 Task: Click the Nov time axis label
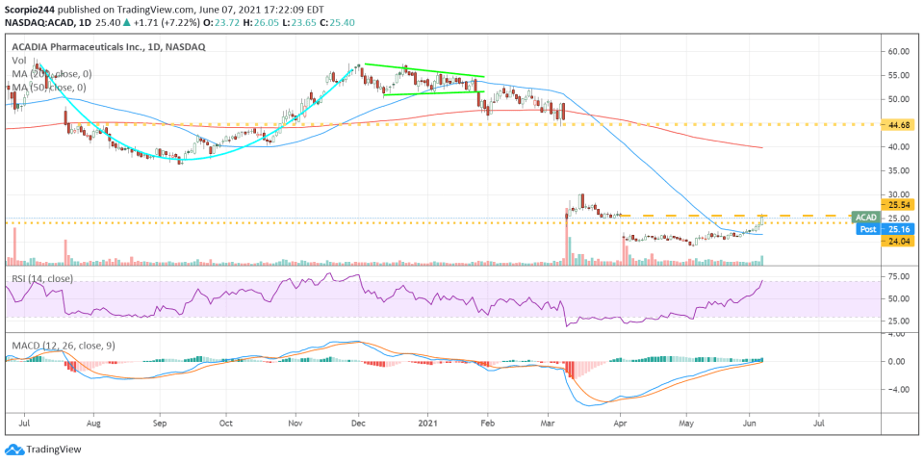click(x=295, y=423)
